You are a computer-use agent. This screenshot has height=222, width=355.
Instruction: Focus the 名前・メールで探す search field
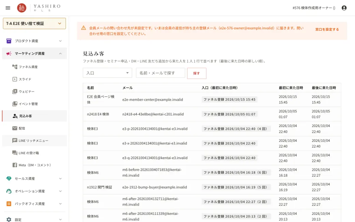160,73
